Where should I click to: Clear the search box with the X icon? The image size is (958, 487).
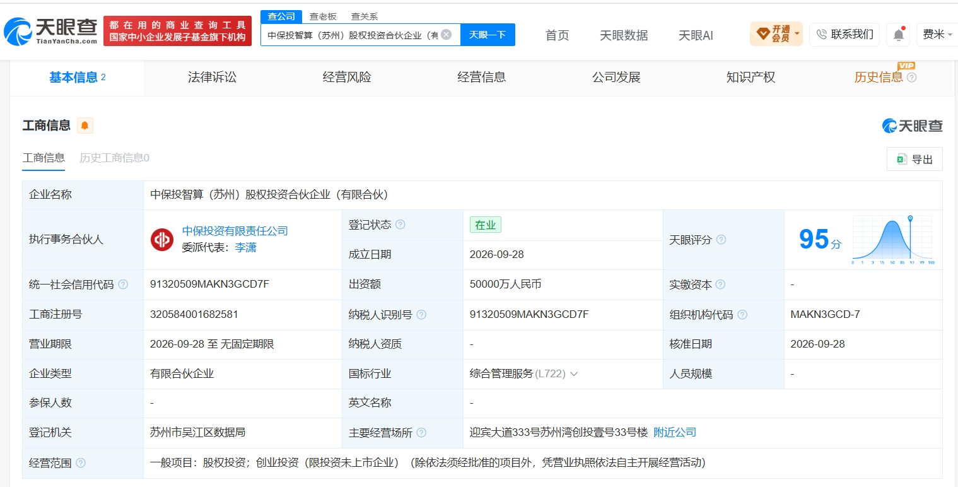[446, 35]
